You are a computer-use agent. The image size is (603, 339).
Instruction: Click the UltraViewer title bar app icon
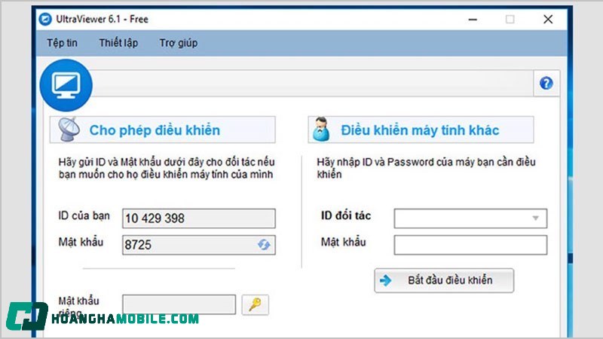(x=47, y=19)
